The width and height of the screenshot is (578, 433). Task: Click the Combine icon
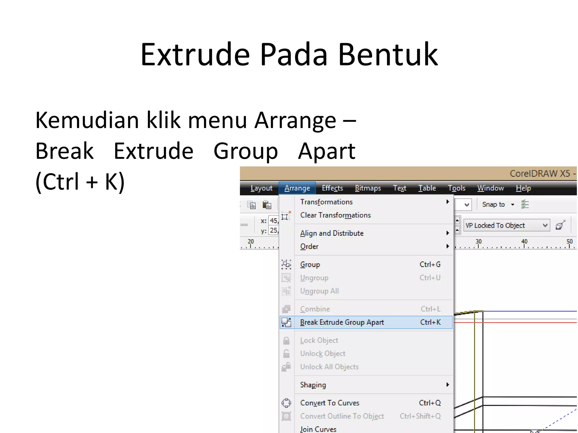pos(286,309)
